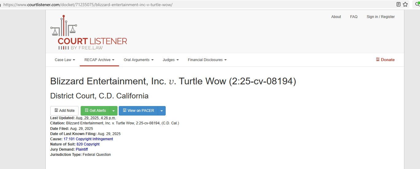Open the Judges dropdown menu
The height and width of the screenshot is (169, 420).
[171, 60]
